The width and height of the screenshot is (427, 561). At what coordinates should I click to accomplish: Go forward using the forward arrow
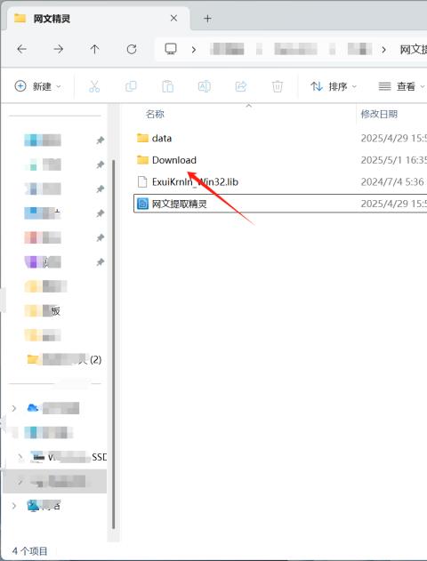click(59, 49)
